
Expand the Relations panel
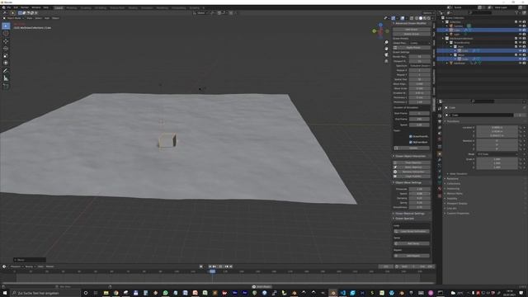click(452, 178)
